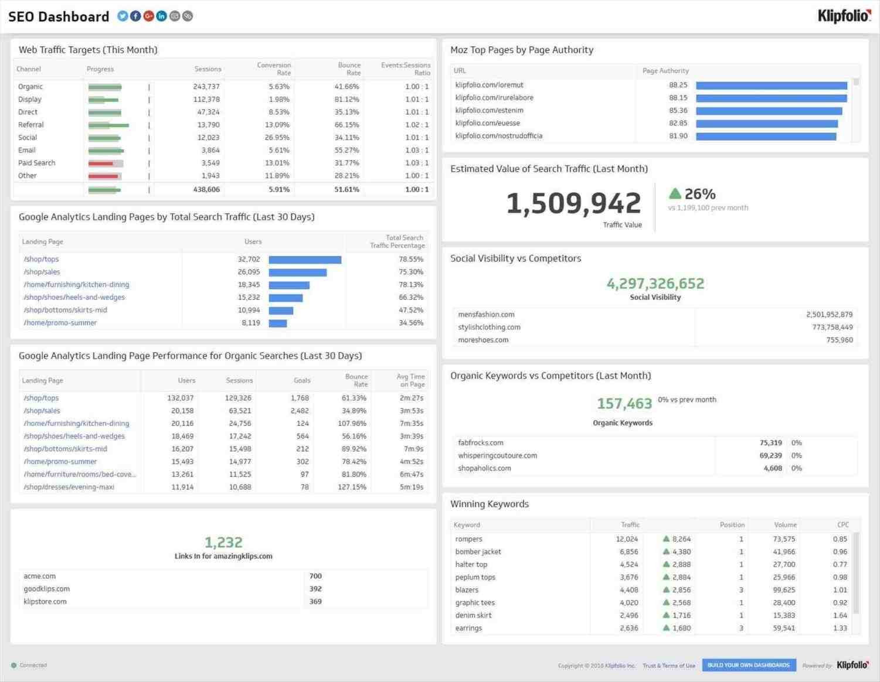
Task: Click the SEO Dashboard title
Action: tap(59, 16)
